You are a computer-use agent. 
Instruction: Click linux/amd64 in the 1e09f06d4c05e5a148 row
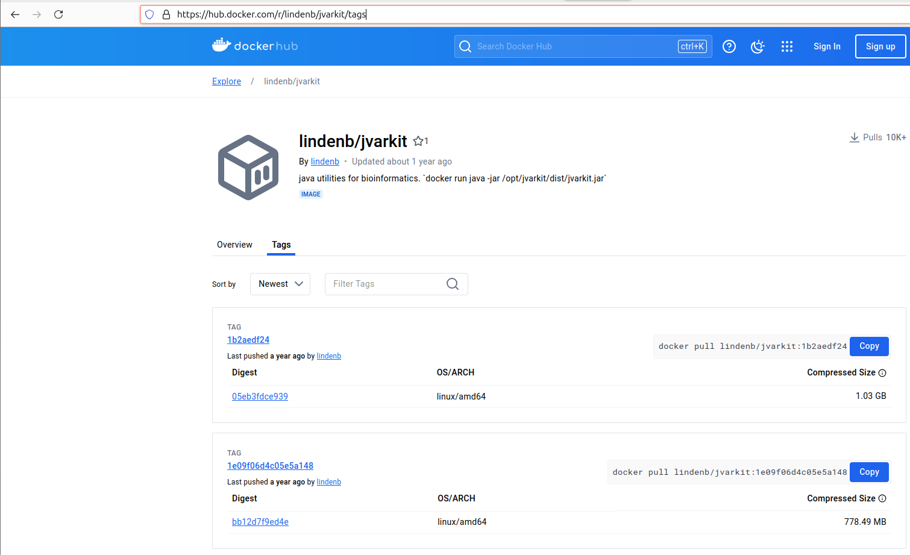[462, 522]
